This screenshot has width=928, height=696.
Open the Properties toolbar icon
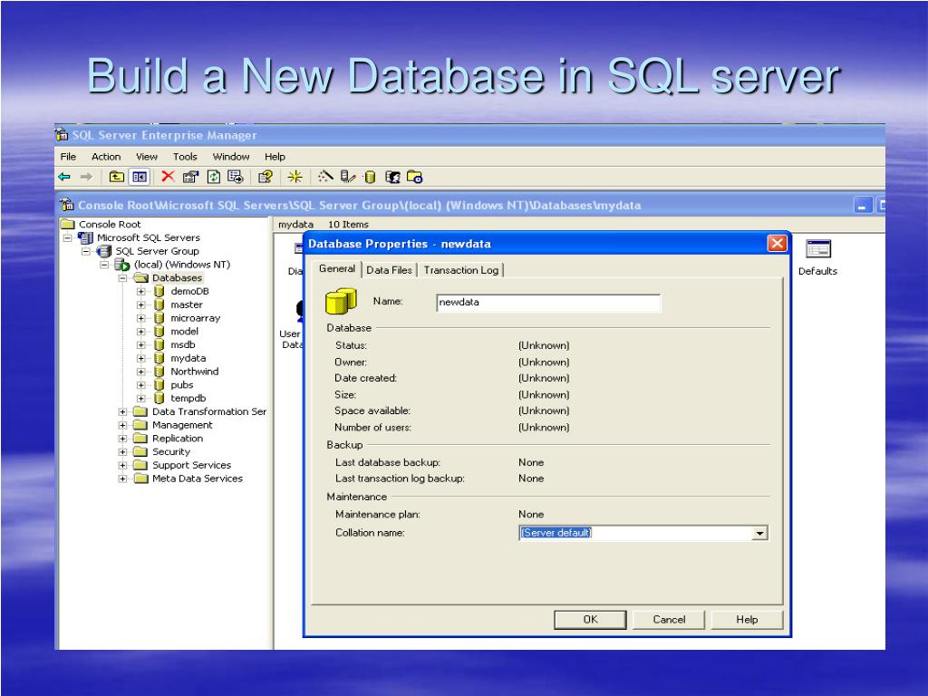[x=190, y=177]
